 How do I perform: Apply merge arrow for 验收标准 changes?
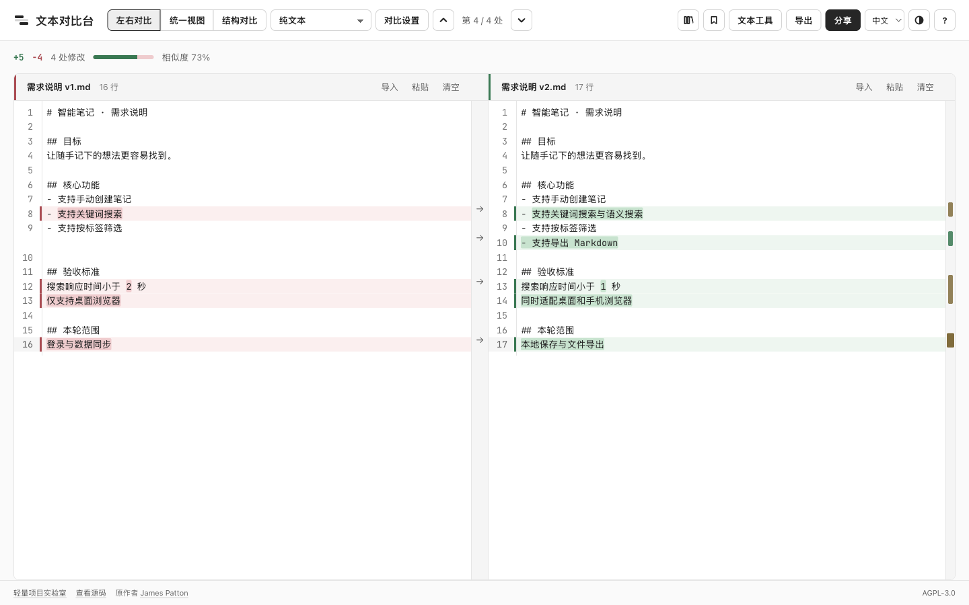[480, 282]
